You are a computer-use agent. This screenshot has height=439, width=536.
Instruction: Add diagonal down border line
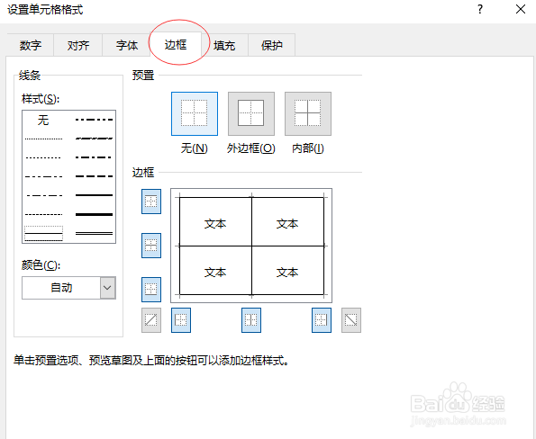click(x=351, y=320)
